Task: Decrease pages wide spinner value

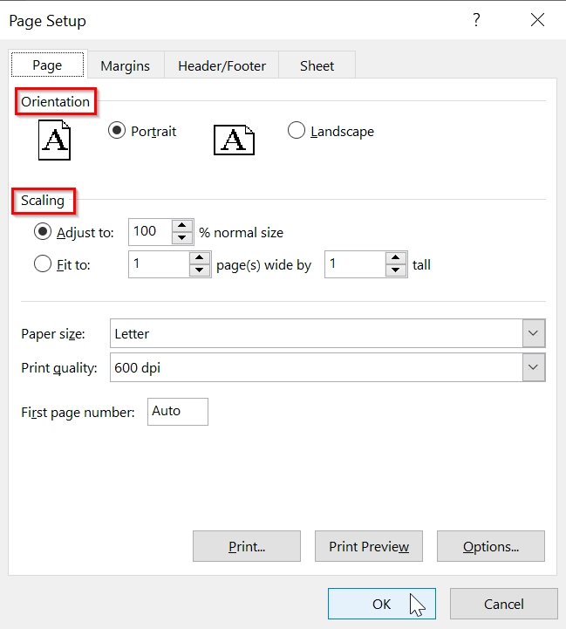Action: pos(200,270)
